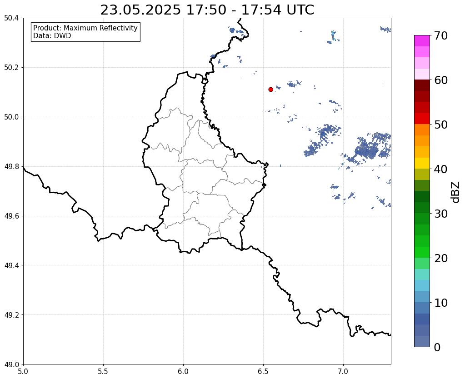Click latitude axis label 50.4
Viewport: 465px width, 379px height.
[x=11, y=18]
